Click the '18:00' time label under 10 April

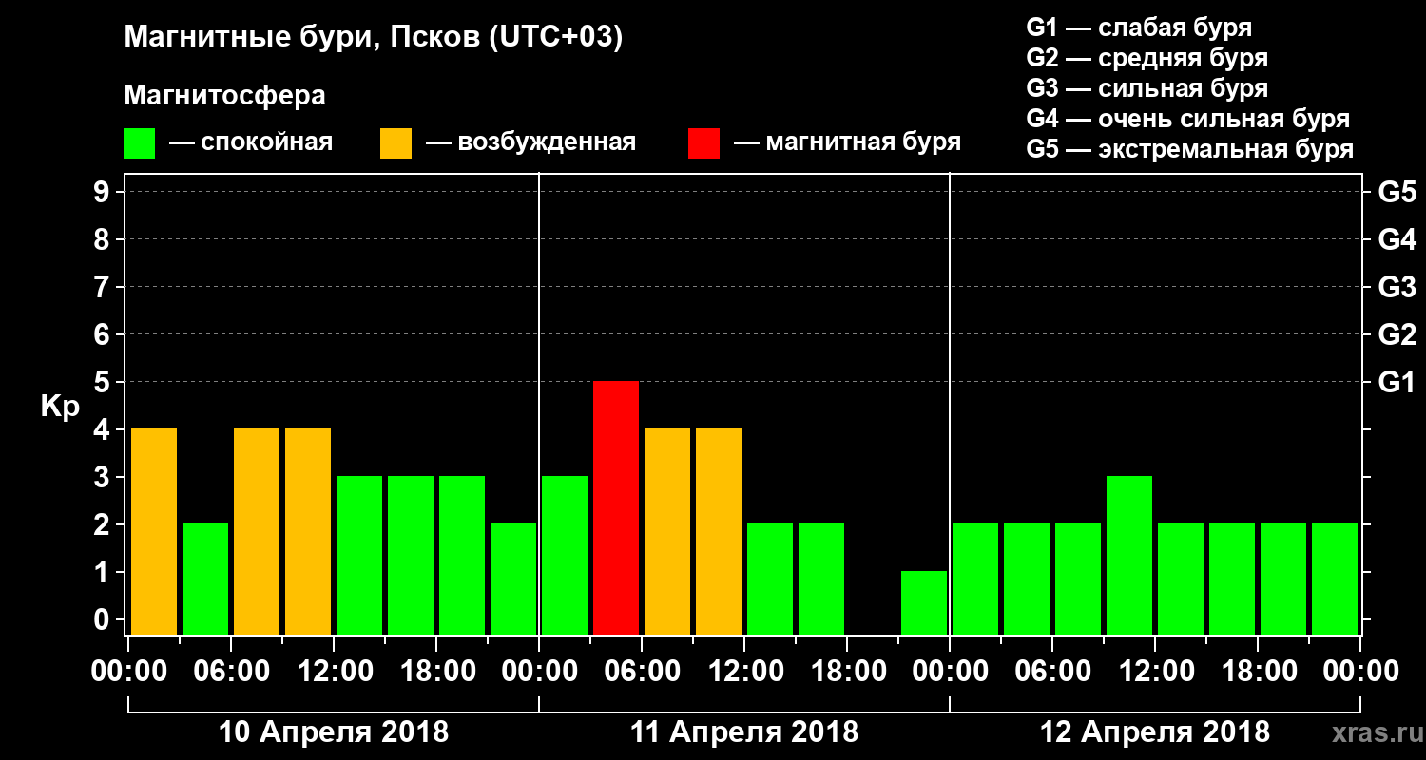436,672
